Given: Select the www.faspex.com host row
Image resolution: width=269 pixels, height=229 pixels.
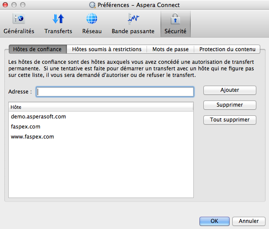Looking at the screenshot, I should 101,137.
